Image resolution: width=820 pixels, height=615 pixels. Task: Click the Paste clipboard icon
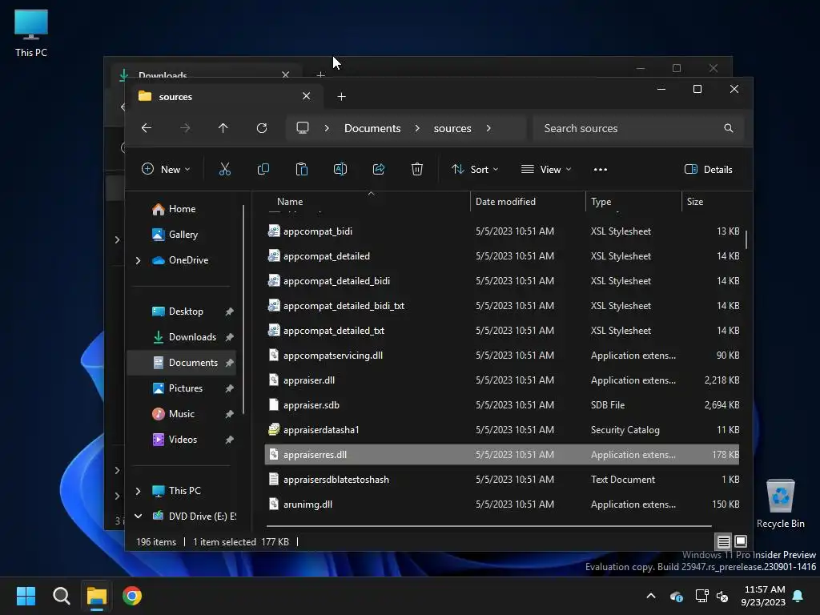tap(302, 170)
